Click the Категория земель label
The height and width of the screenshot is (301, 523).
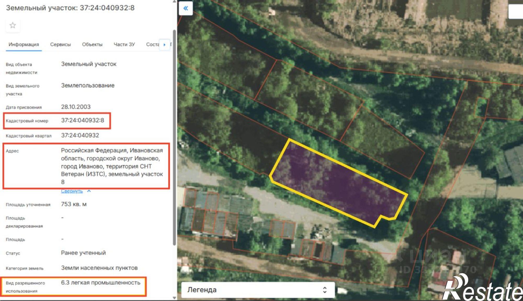click(25, 268)
